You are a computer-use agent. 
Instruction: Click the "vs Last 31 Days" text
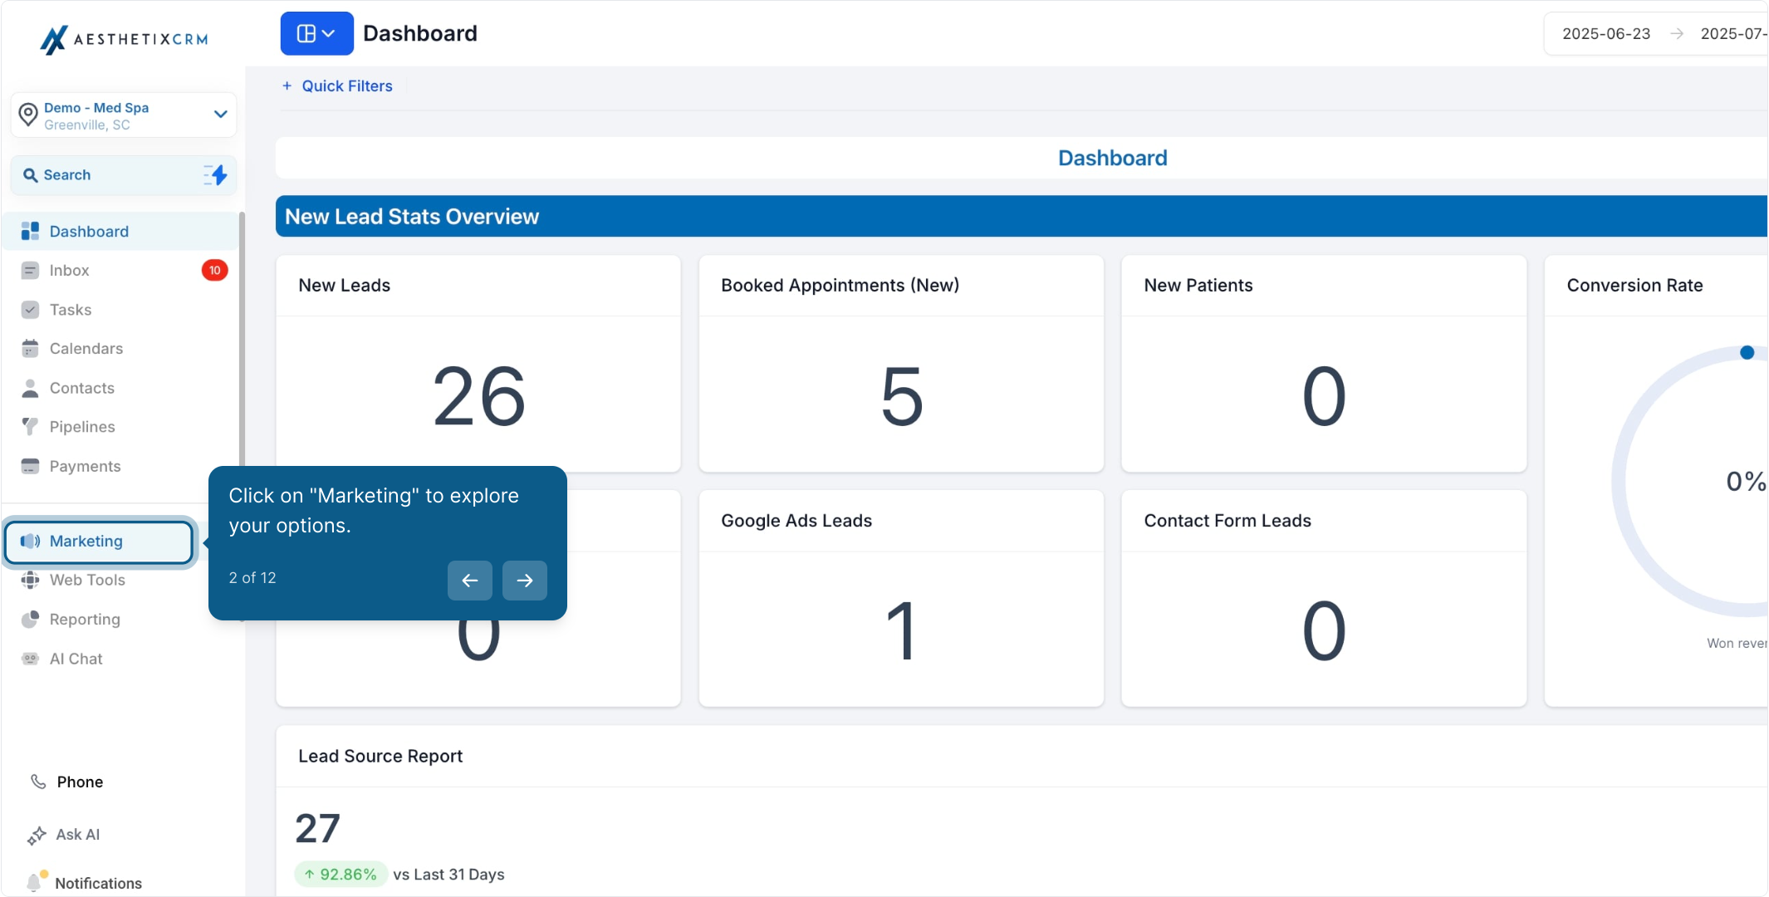[x=448, y=875]
